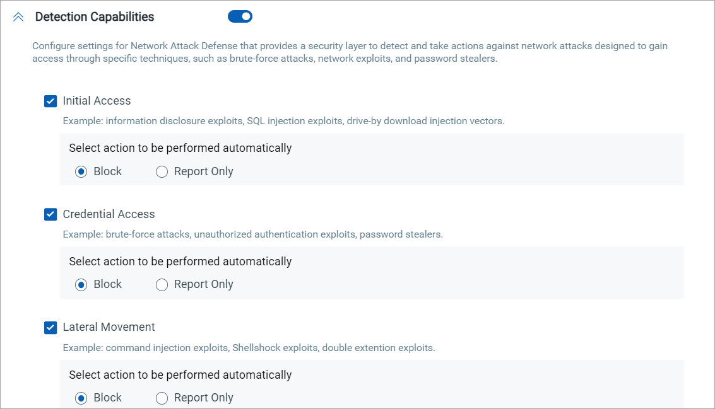The image size is (715, 409).
Task: Select Block radio under Credential Access
Action: click(x=81, y=285)
